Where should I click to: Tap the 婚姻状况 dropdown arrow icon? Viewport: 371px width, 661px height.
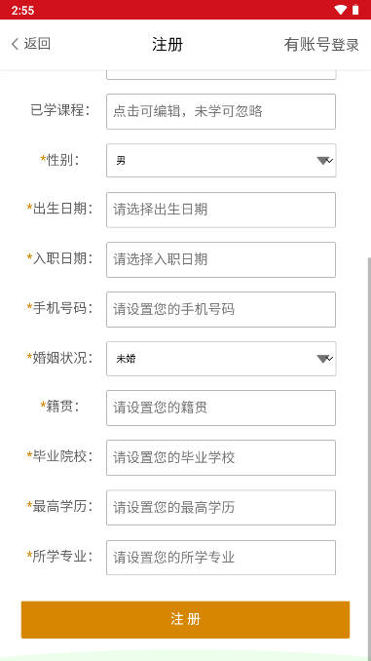(324, 359)
